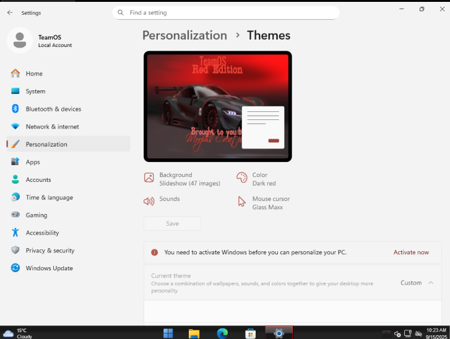Click the Find a setting field
The height and width of the screenshot is (339, 450).
click(x=226, y=12)
